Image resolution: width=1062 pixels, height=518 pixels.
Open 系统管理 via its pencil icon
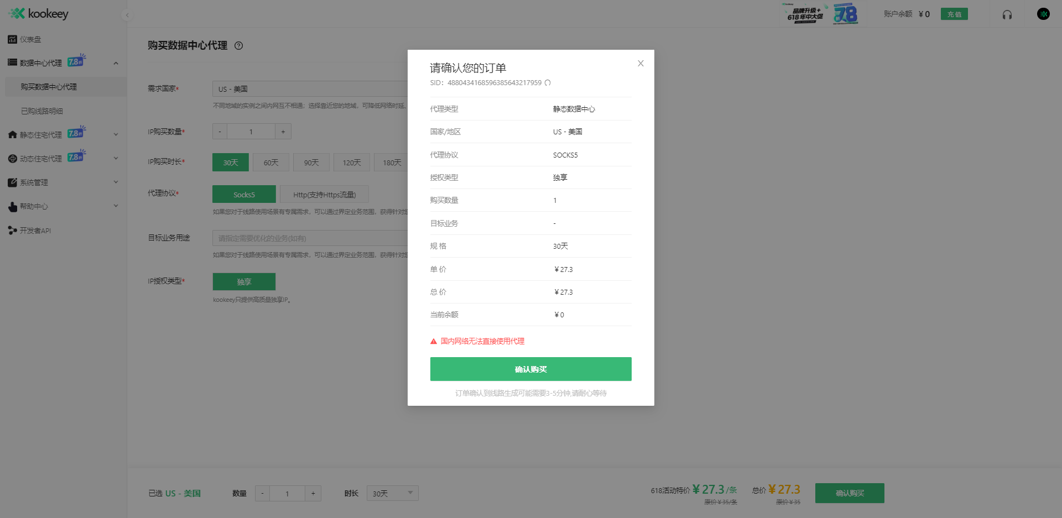coord(12,182)
